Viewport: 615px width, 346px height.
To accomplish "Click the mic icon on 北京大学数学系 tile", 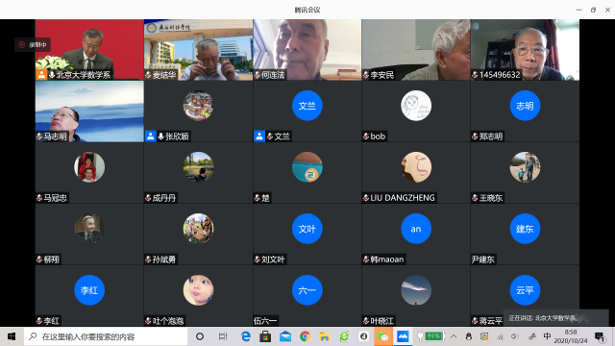I will [x=52, y=75].
